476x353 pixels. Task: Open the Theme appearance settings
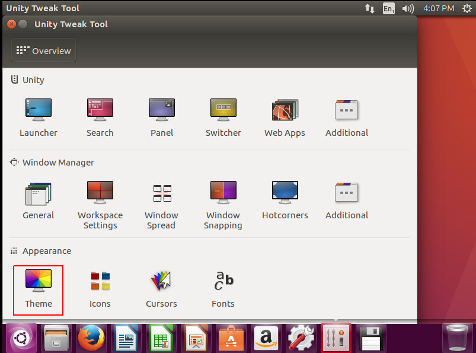click(39, 290)
